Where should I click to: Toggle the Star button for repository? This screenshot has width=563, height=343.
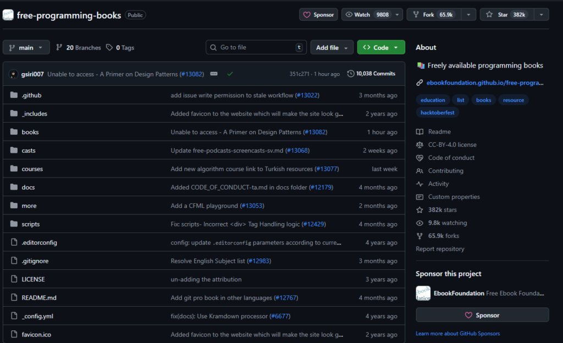tap(504, 15)
